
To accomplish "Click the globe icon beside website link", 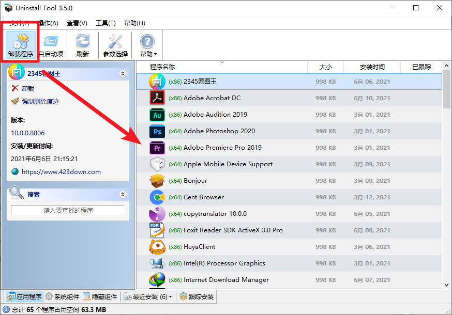I will (x=15, y=171).
